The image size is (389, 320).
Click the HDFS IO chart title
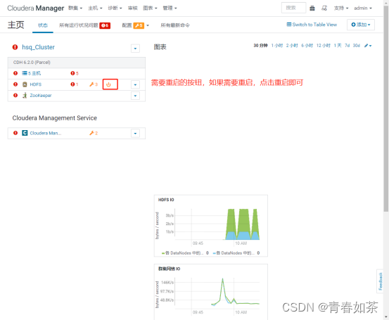pos(166,200)
